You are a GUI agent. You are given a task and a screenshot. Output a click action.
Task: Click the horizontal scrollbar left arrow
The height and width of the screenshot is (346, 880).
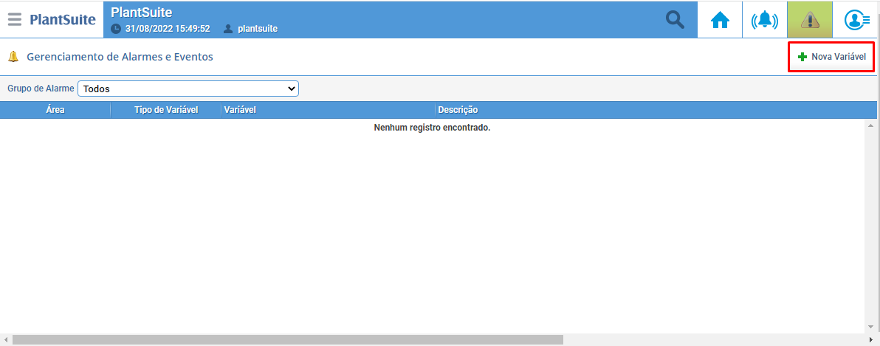coord(6,340)
